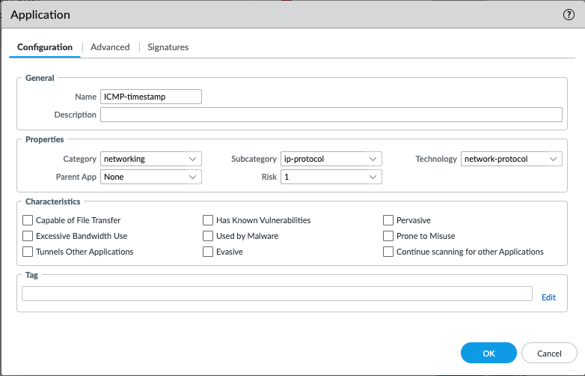Enable Capable of File Transfer checkbox
This screenshot has width=585, height=376.
(28, 220)
